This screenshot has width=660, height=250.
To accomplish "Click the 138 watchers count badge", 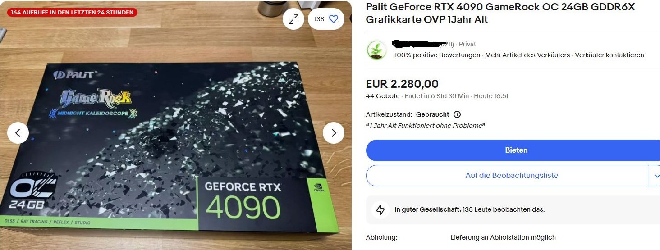I will click(x=319, y=19).
